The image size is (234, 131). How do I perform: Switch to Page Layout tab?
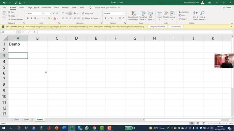(33, 7)
